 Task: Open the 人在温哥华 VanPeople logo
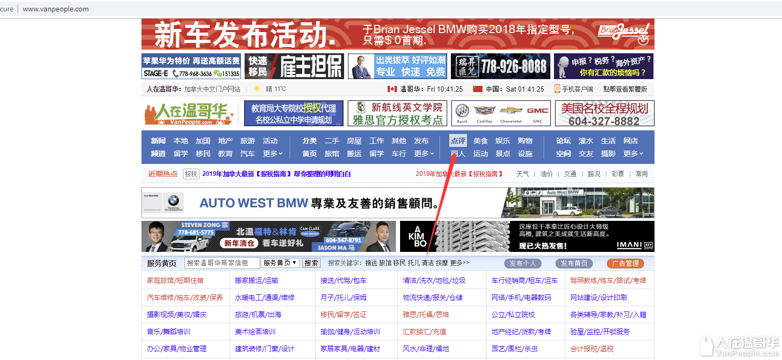point(190,114)
